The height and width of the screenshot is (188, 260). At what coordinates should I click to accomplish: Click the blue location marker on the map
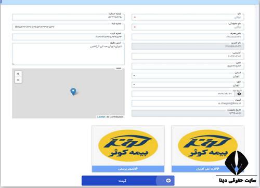[x=73, y=91]
